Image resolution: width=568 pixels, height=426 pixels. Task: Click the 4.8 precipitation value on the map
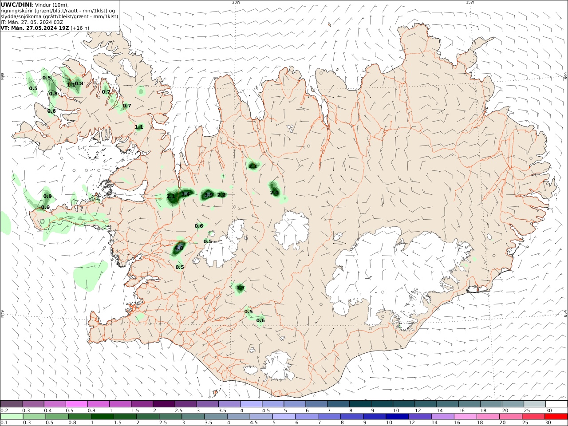(179, 248)
